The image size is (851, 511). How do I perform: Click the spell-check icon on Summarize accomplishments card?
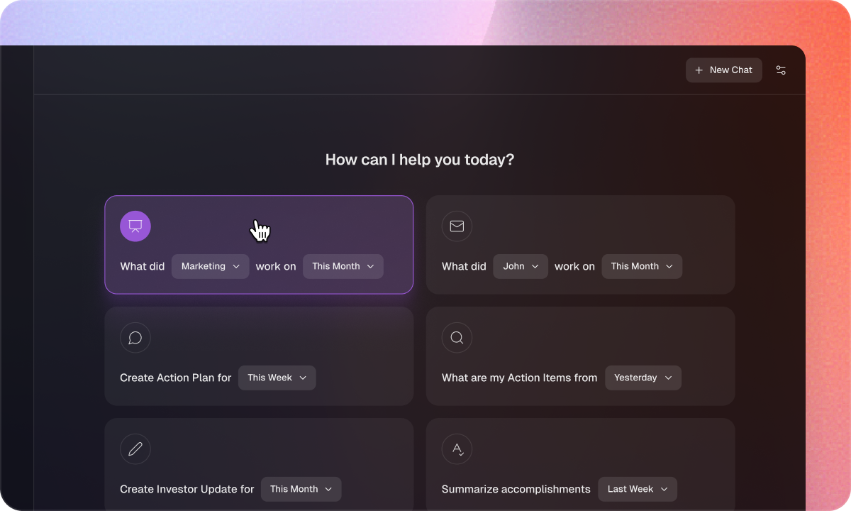pos(457,449)
